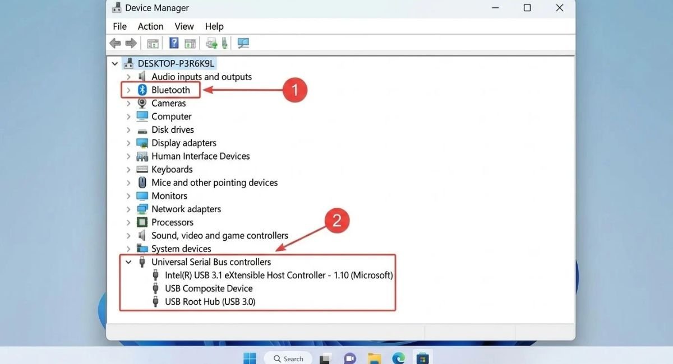
Task: Click the Update device driver toolbar icon
Action: tap(211, 43)
